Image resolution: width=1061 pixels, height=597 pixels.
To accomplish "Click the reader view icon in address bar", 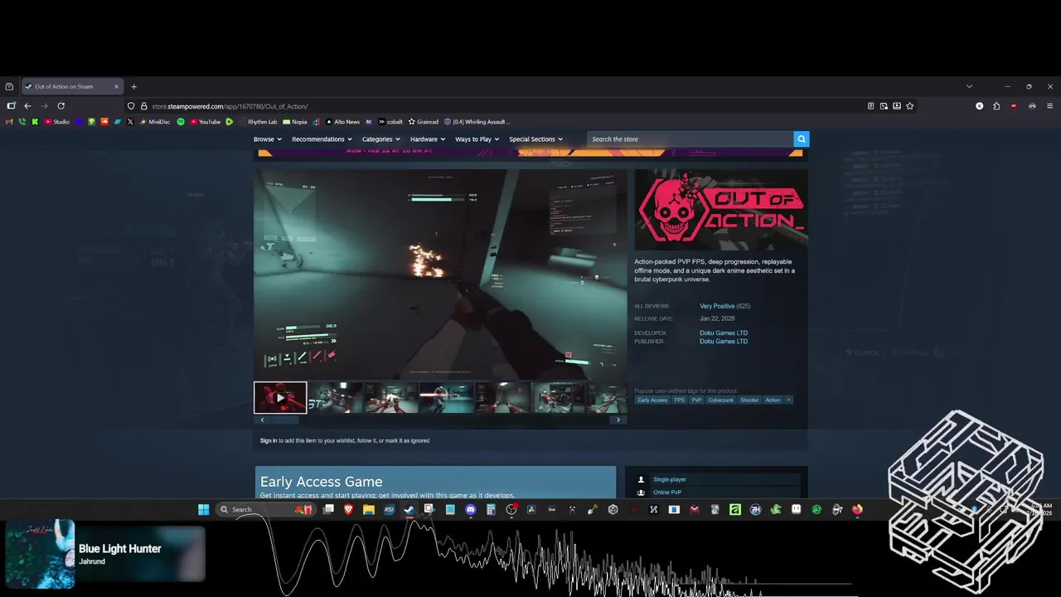I will pos(870,106).
